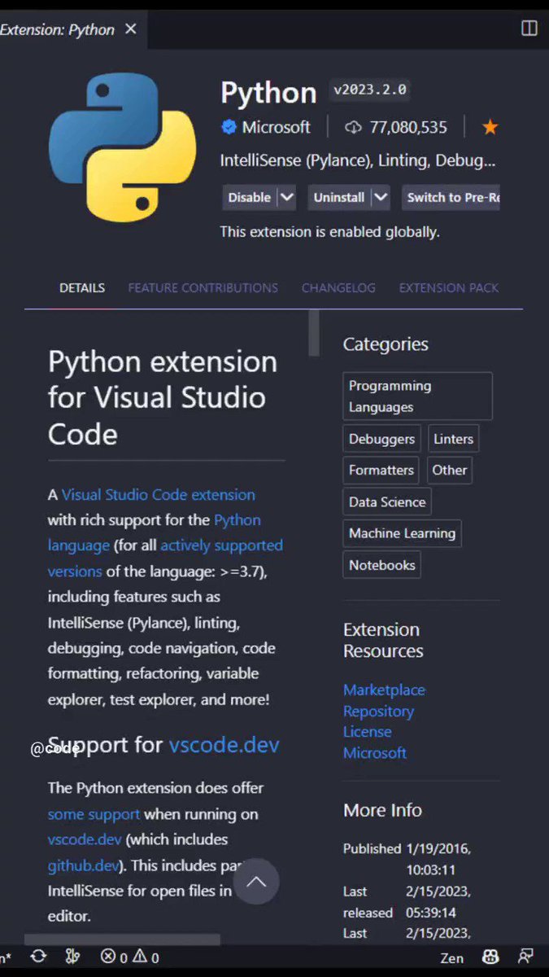Select the DETAILS tab
The height and width of the screenshot is (977, 549).
coord(82,288)
